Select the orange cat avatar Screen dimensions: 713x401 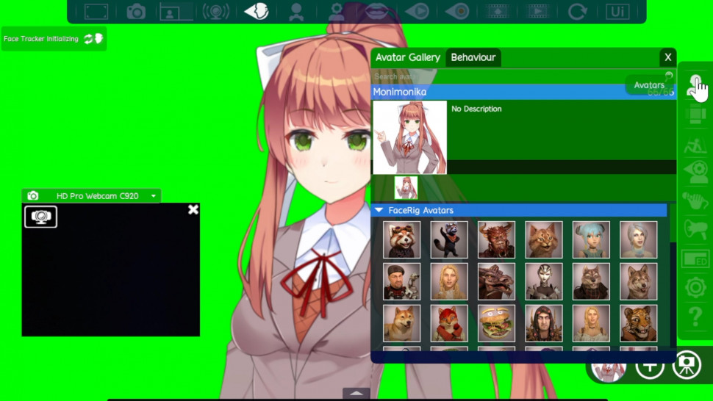tap(543, 239)
